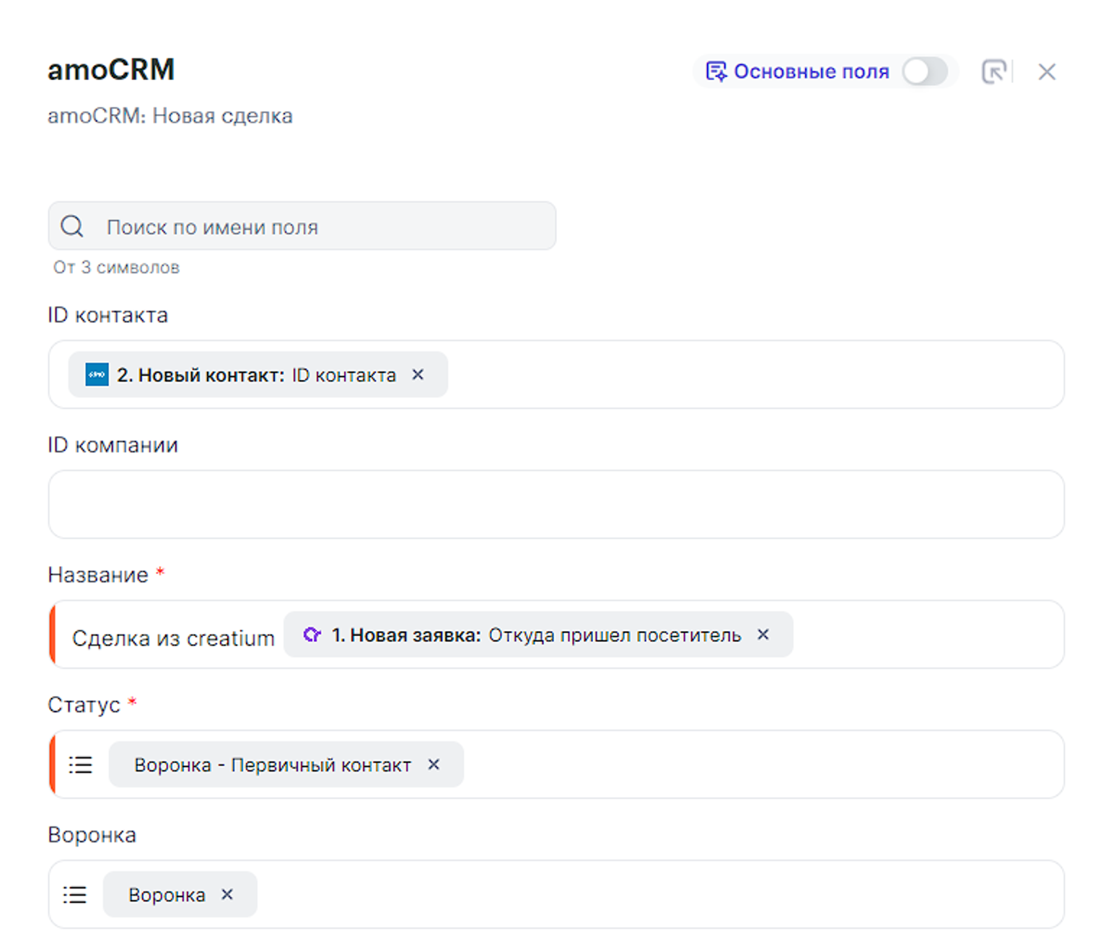Select the Новая заявка: Откуда пришел посетитель chip
The image size is (1111, 949).
535,635
